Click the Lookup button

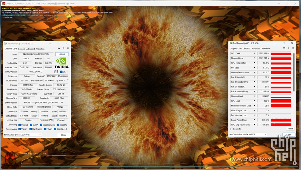point(62,54)
